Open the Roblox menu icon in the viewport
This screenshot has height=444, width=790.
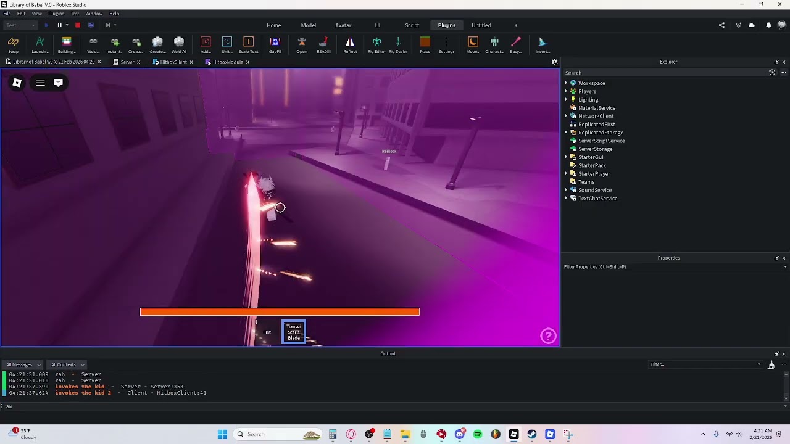coord(17,83)
